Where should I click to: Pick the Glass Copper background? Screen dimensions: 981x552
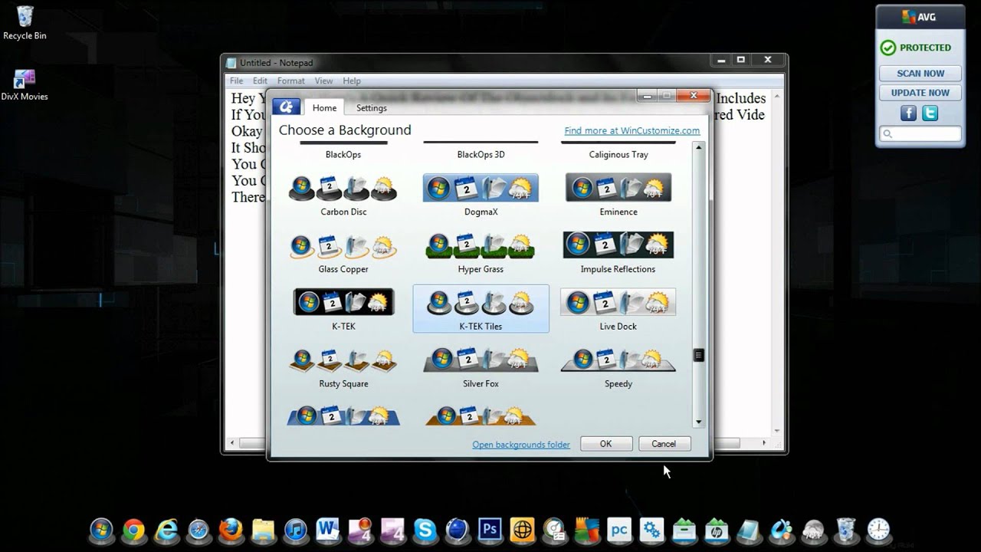coord(343,252)
